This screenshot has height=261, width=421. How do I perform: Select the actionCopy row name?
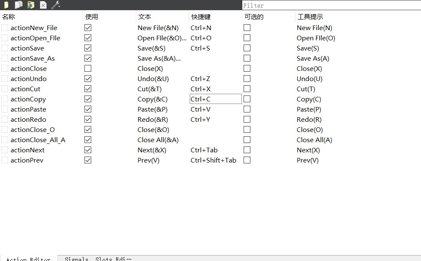(28, 99)
